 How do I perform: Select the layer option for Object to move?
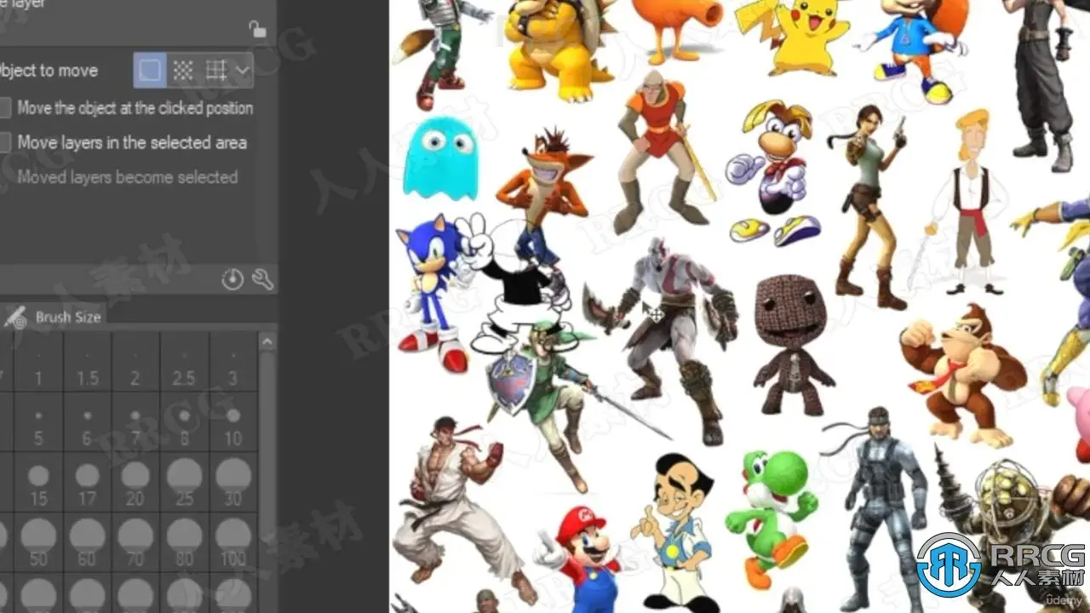pyautogui.click(x=150, y=71)
